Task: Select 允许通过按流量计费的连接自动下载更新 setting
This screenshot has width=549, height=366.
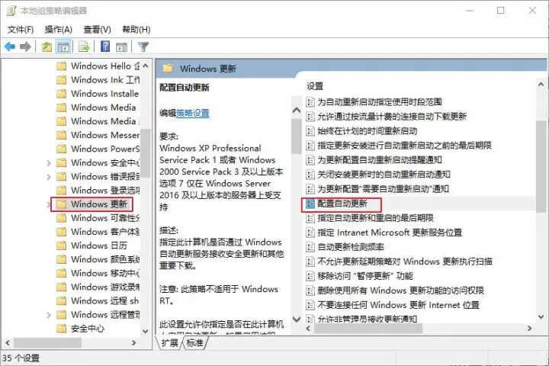Action: pos(392,117)
